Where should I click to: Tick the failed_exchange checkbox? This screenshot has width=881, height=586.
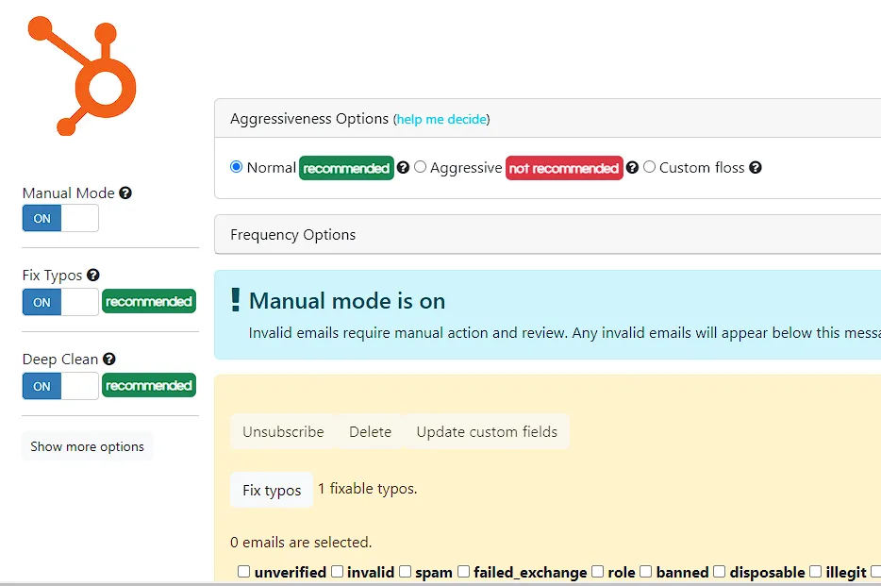[x=463, y=572]
